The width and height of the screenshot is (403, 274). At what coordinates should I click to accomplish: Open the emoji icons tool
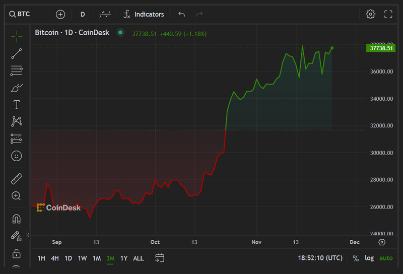[16, 156]
